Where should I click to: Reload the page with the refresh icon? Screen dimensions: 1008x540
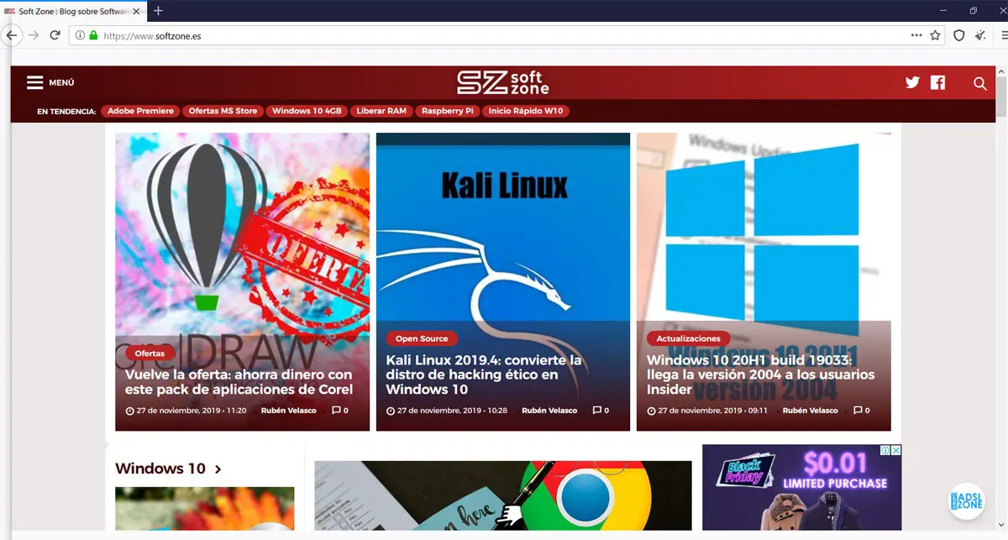point(55,35)
